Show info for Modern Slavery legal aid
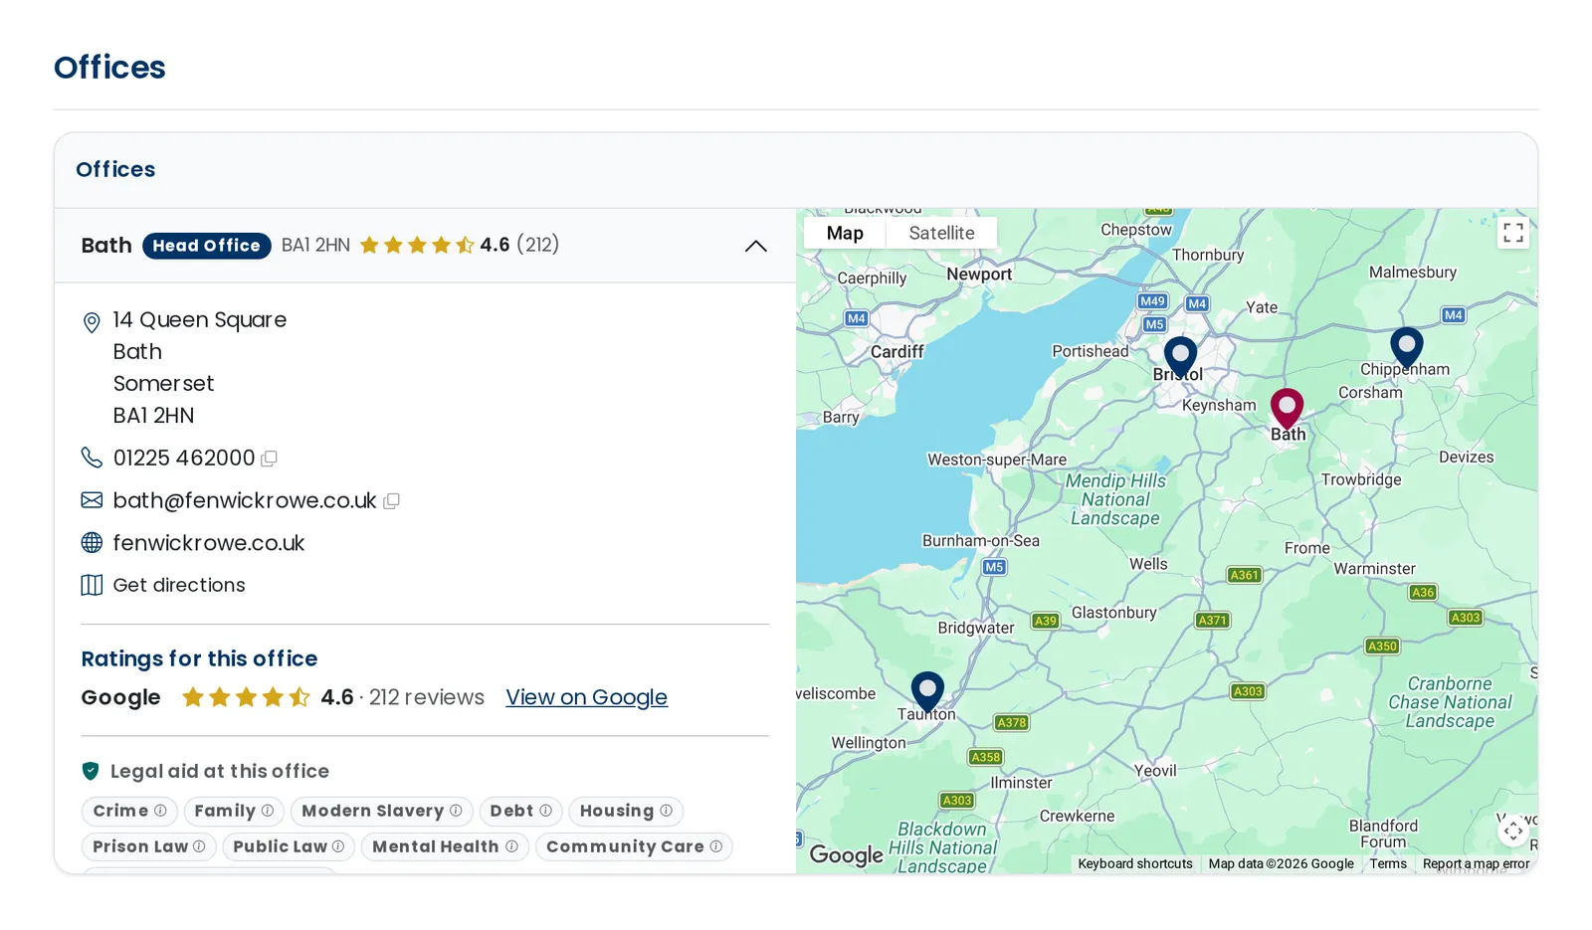 456,811
